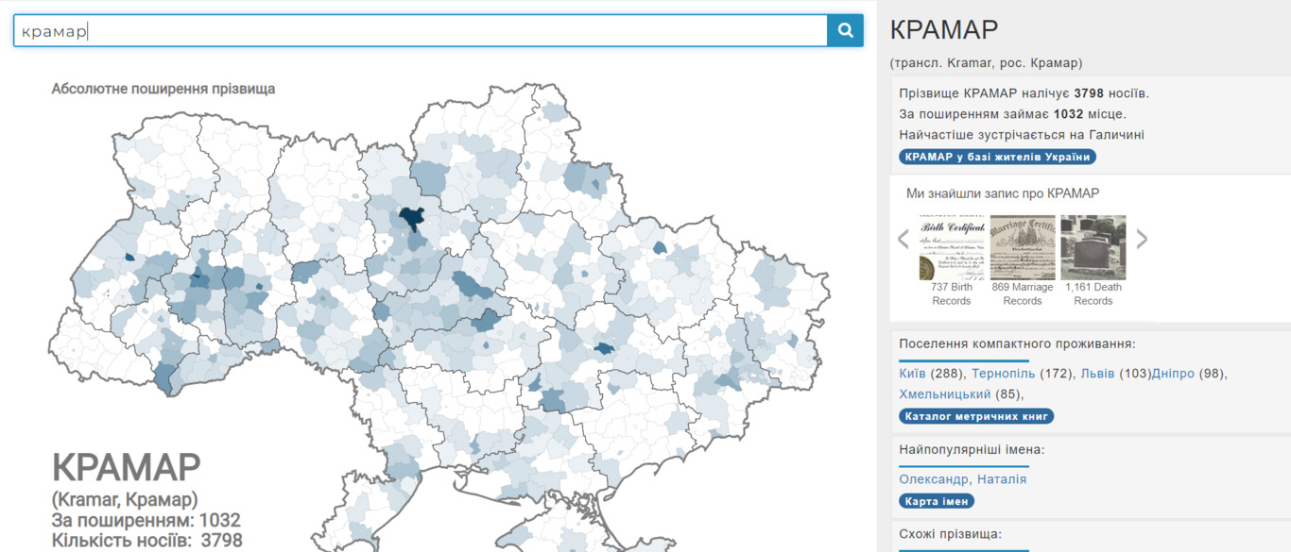Show previous records with left carousel arrow

click(x=904, y=239)
